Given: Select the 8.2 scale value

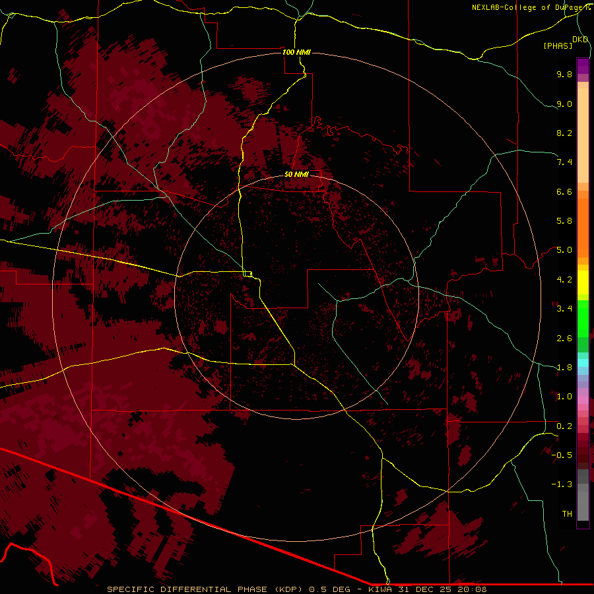Looking at the screenshot, I should 564,133.
